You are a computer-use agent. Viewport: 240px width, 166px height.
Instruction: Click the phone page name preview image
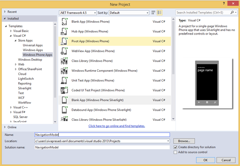(207, 83)
